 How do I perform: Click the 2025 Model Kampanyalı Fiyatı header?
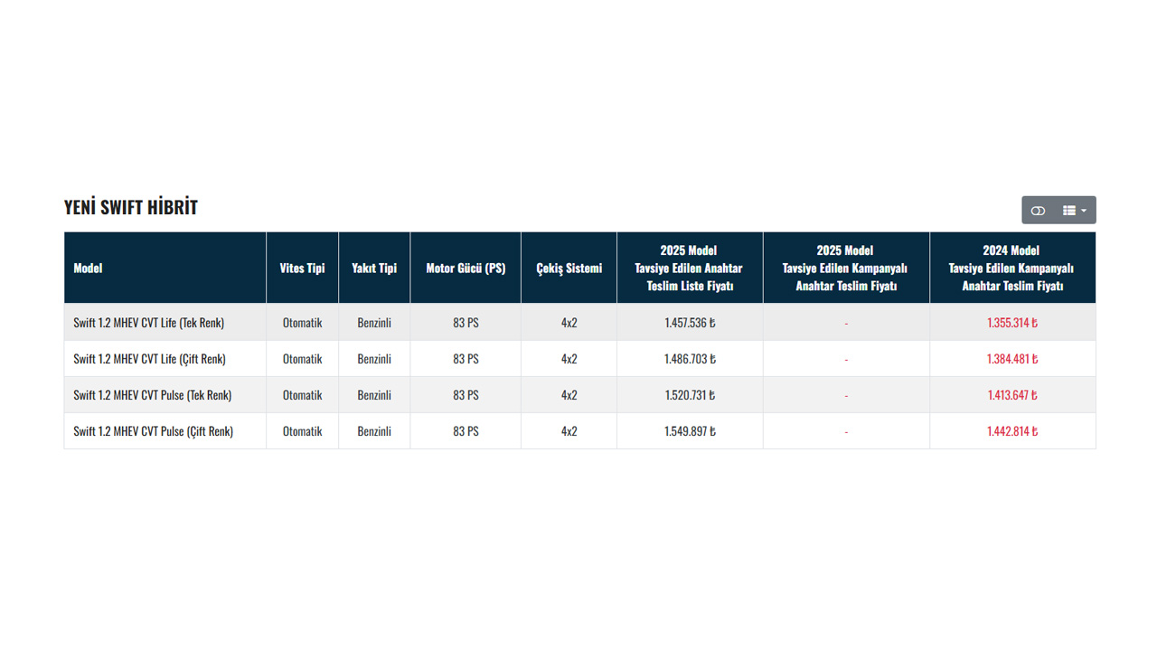coord(846,268)
